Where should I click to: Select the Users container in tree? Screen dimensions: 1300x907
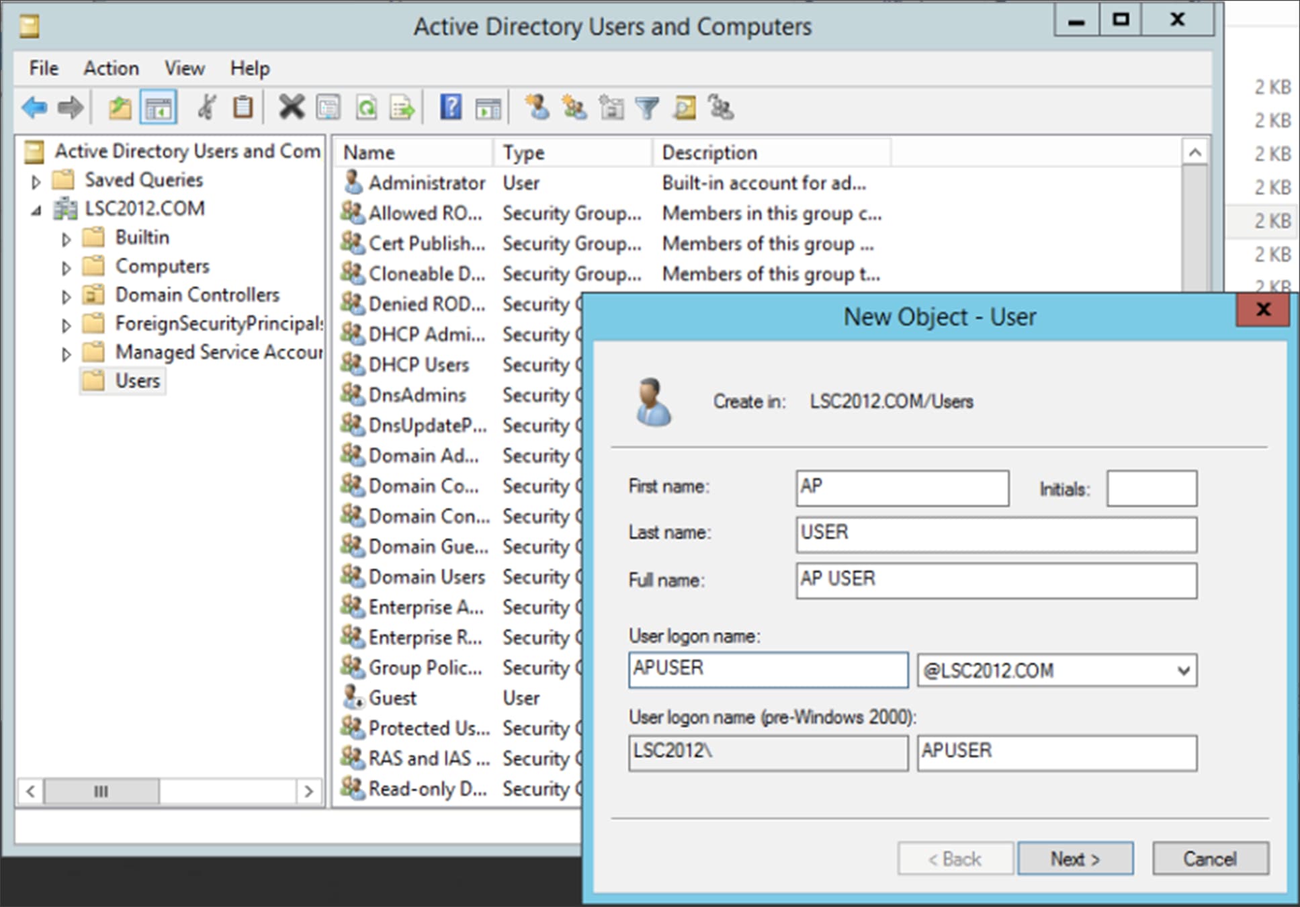coord(123,381)
